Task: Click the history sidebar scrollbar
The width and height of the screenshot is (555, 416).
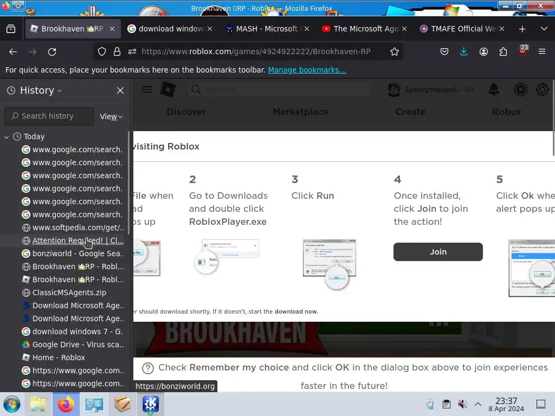Action: [128, 183]
